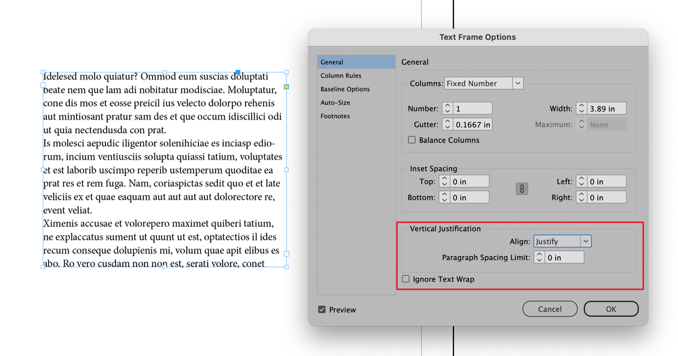Click the inset Bottom value field
The width and height of the screenshot is (678, 356).
[x=470, y=197]
